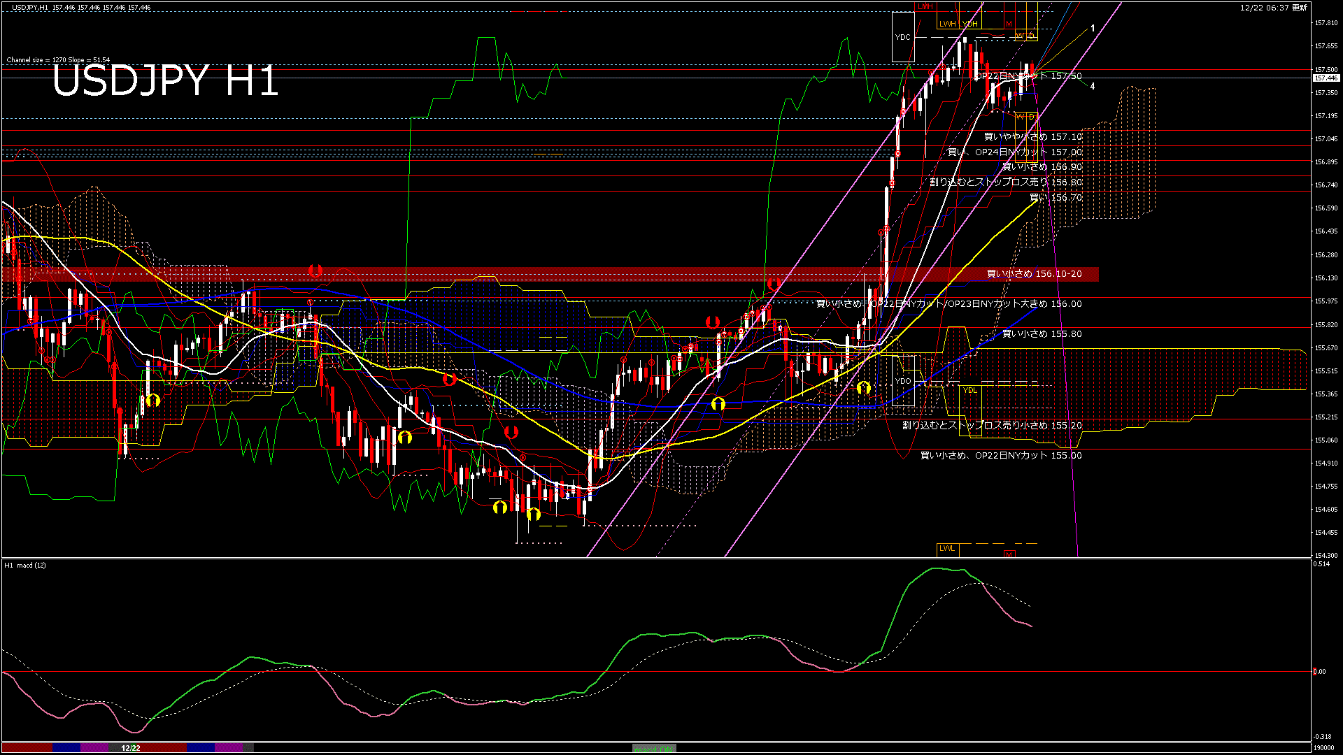Click the OP22日NYカット 157.50 label
This screenshot has height=755, width=1343.
pos(1028,76)
